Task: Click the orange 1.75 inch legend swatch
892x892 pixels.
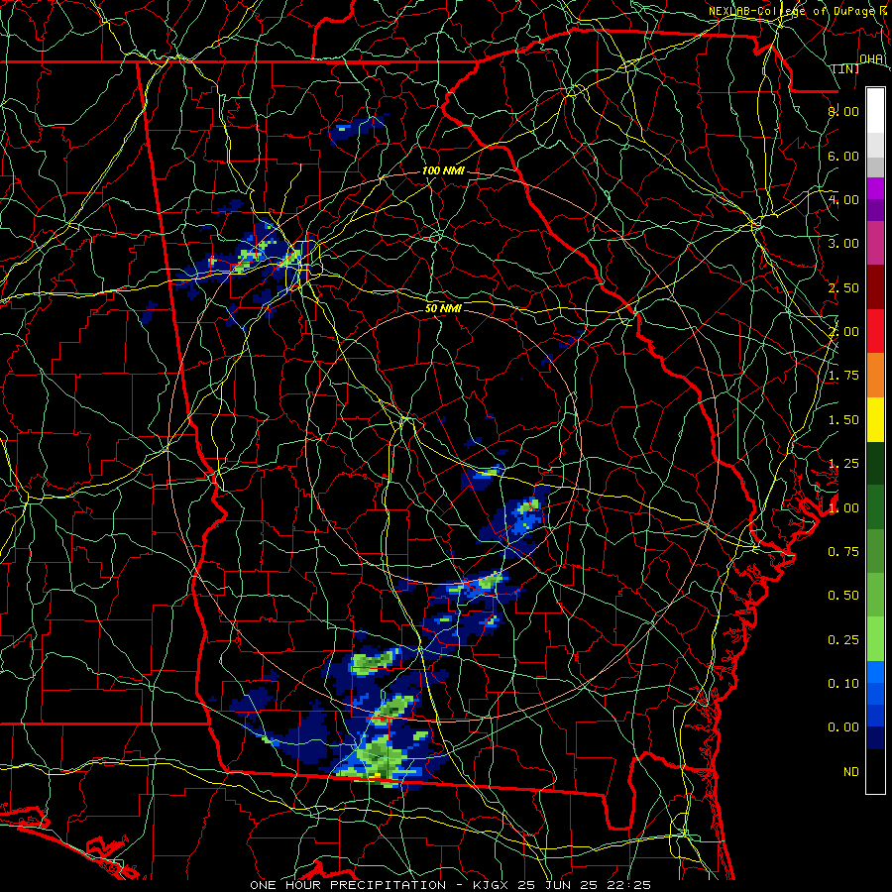Action: (875, 376)
